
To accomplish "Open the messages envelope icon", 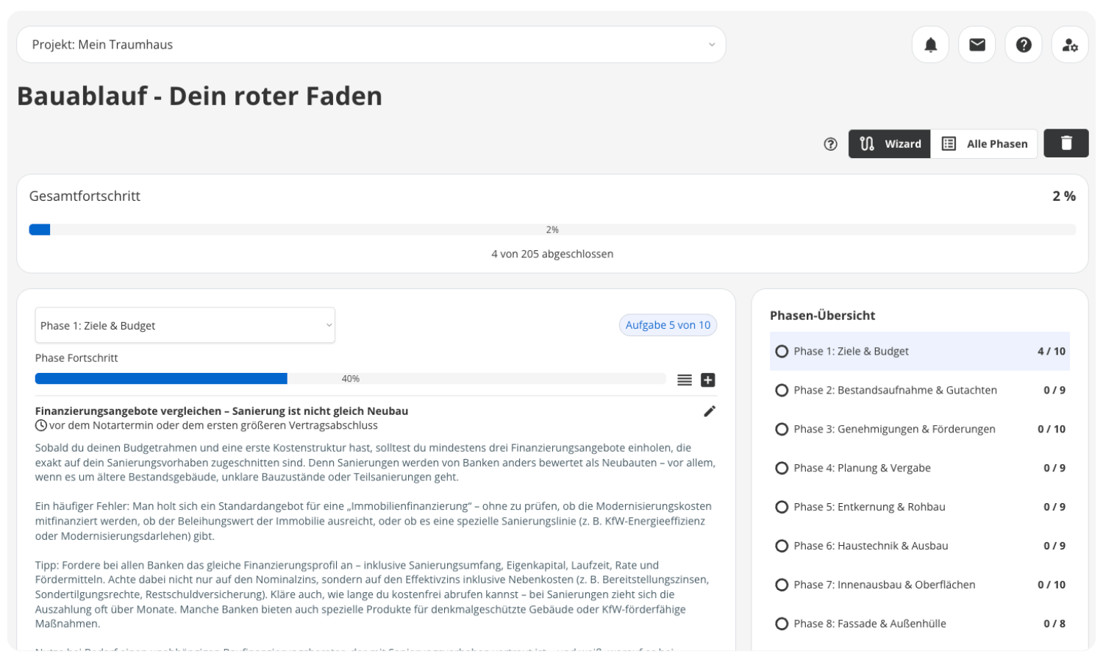I will tap(977, 45).
